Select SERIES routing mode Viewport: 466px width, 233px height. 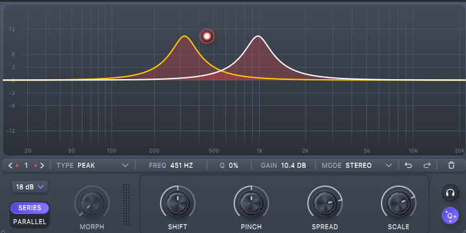[30, 208]
